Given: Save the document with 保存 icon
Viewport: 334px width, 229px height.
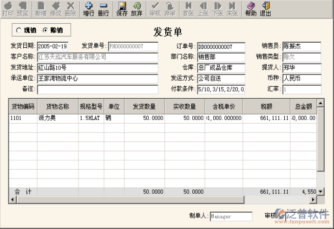Looking at the screenshot, I should [122, 9].
